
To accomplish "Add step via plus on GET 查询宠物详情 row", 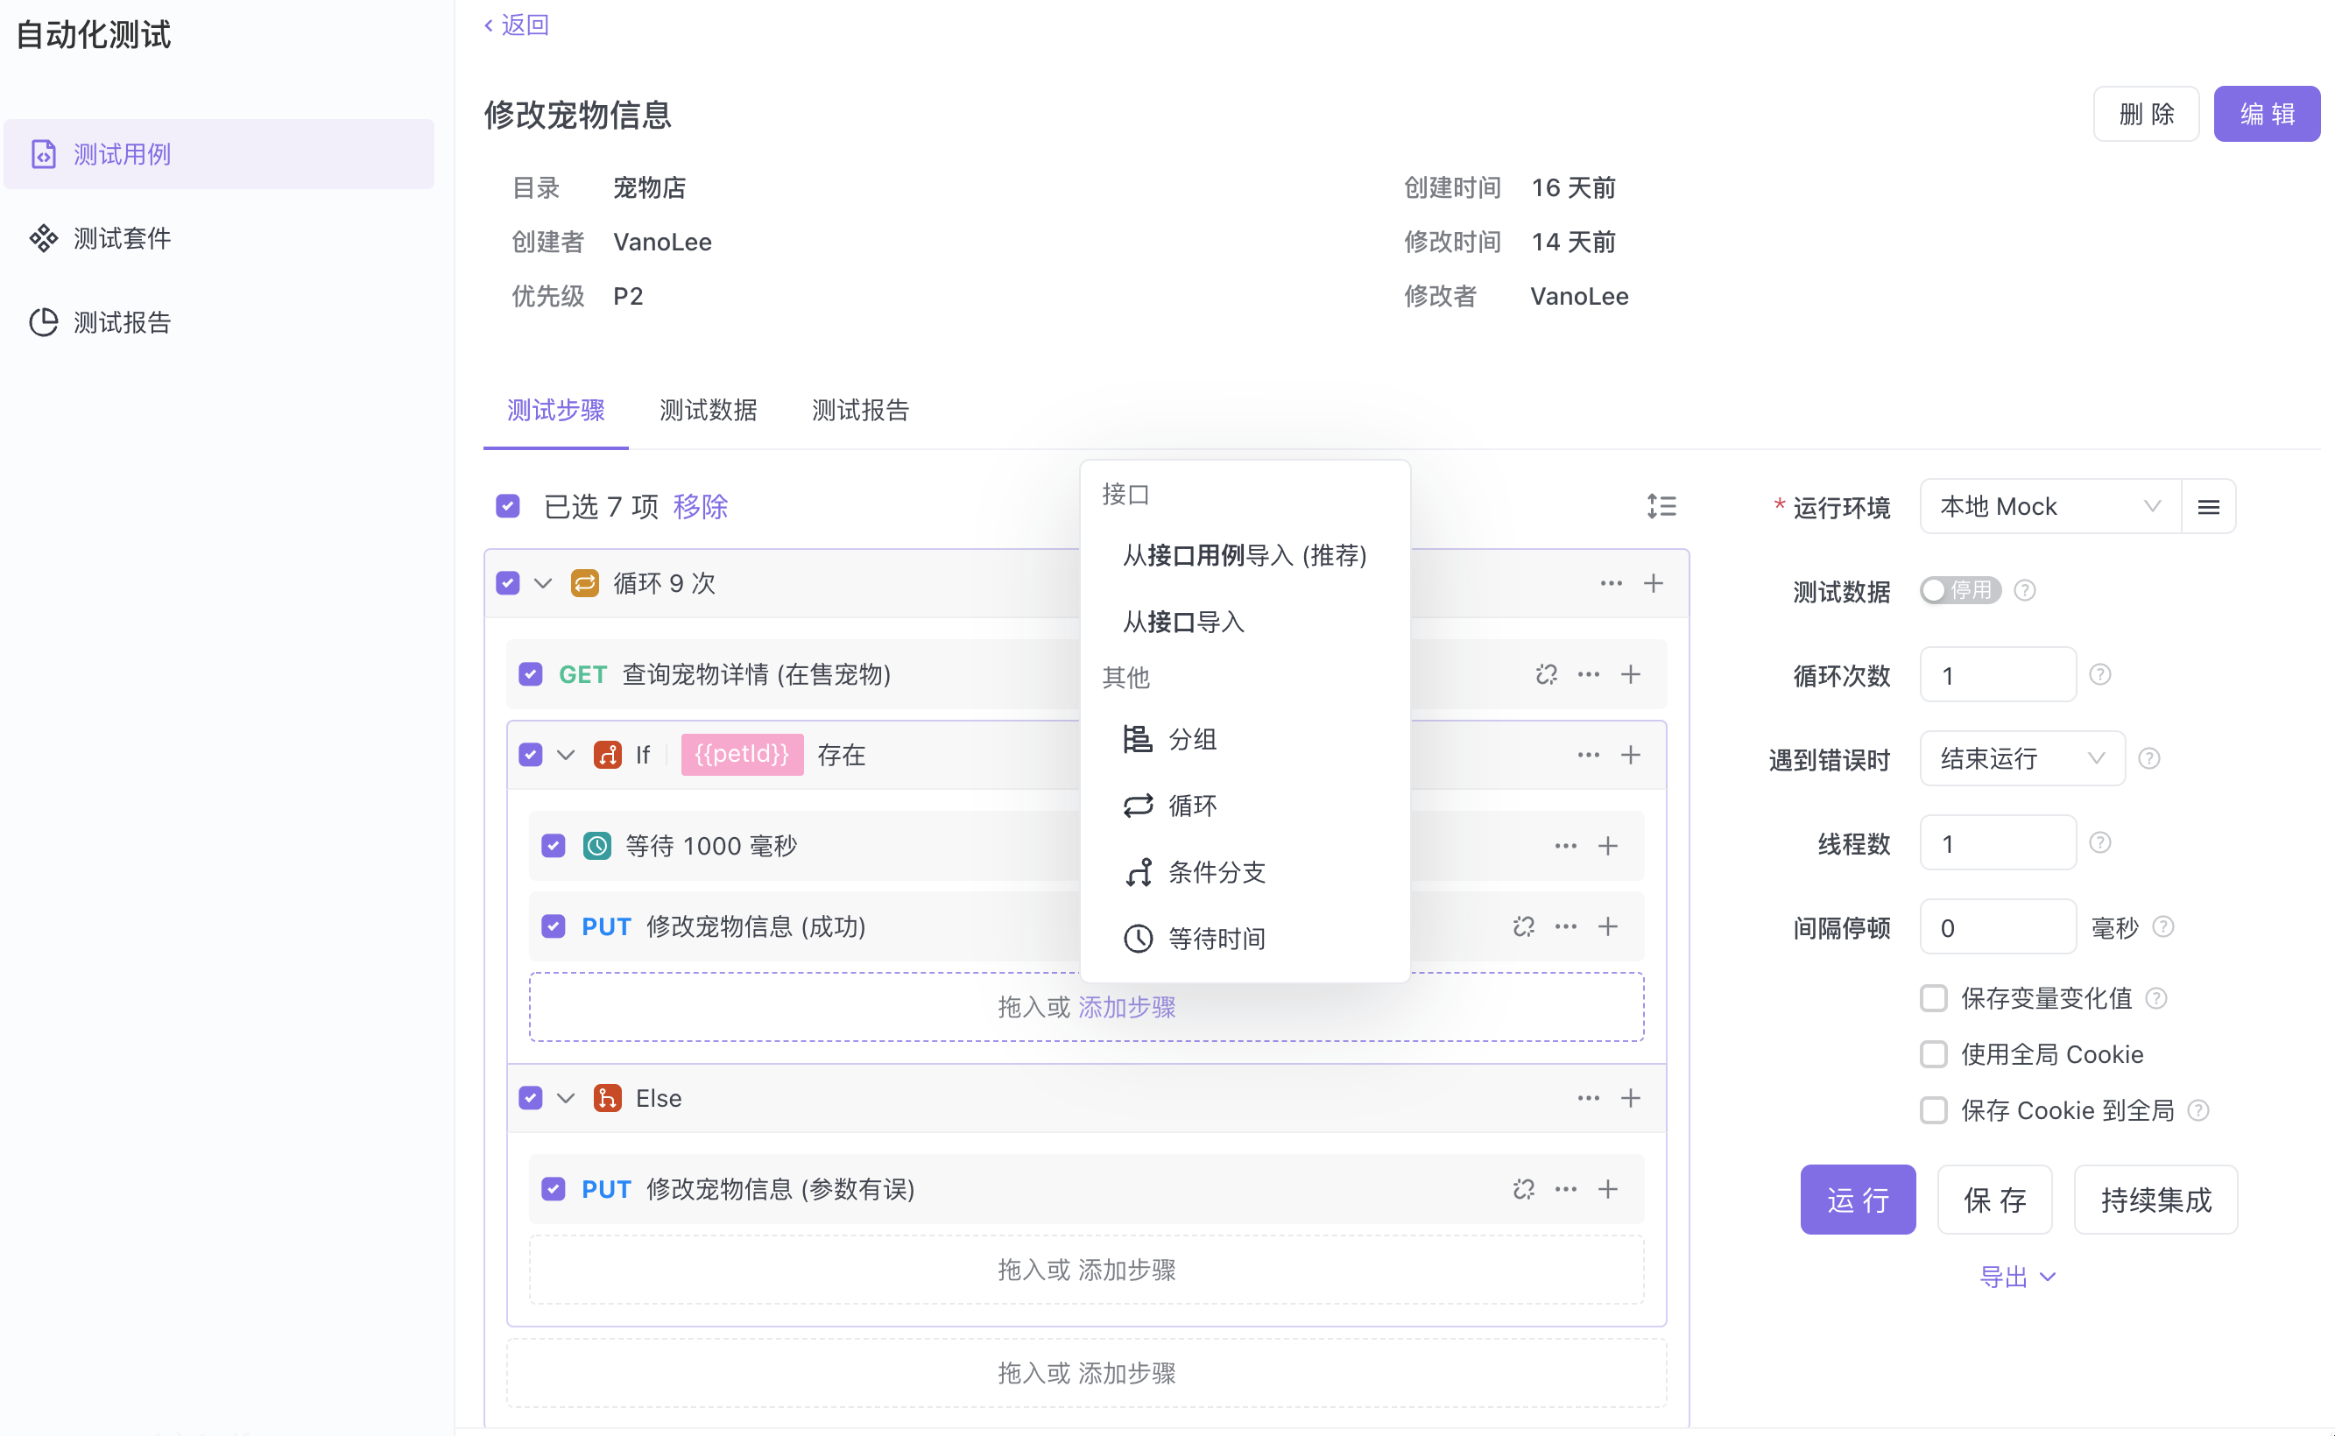I will point(1630,674).
